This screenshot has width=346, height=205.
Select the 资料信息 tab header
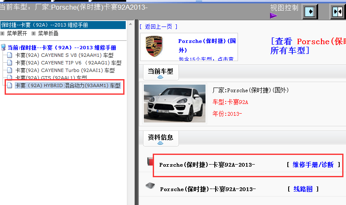(x=160, y=137)
